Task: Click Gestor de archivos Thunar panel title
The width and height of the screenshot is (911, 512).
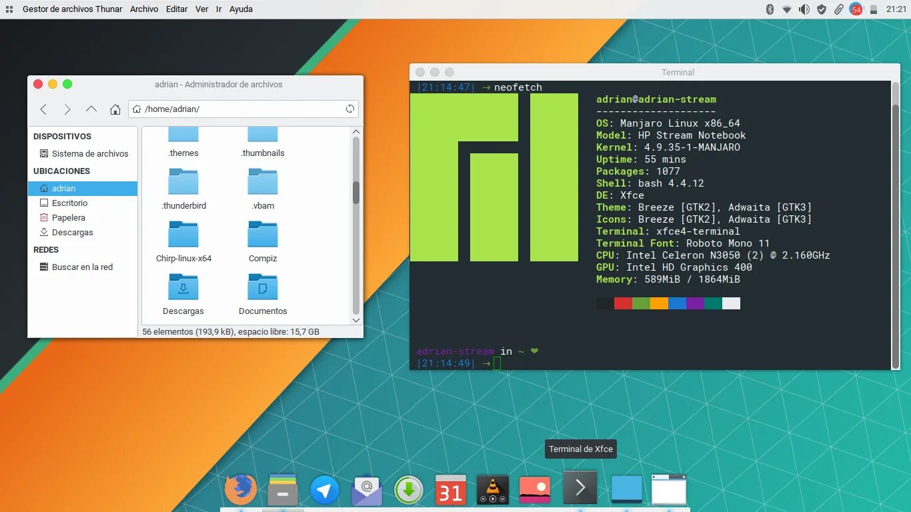Action: (73, 9)
